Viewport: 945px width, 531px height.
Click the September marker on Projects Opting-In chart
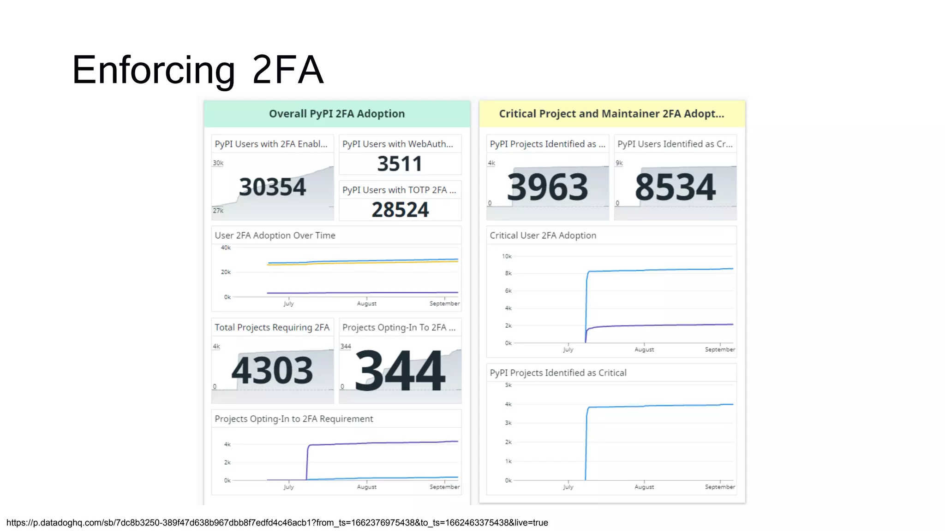[x=444, y=487]
